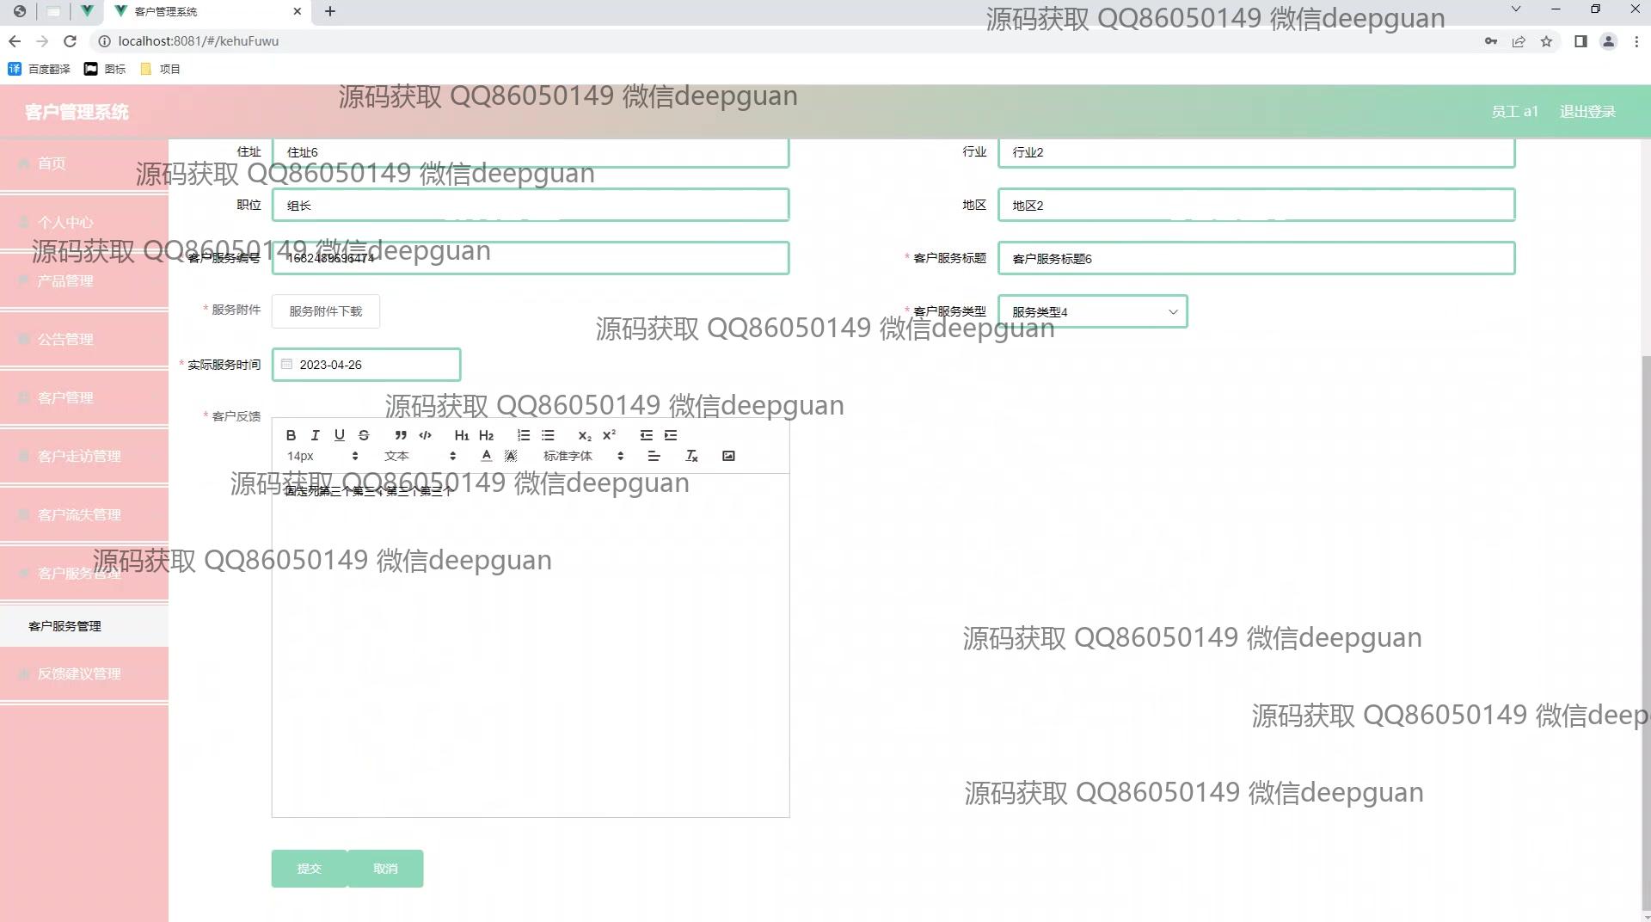Open a new browser tab
The image size is (1651, 922).
point(330,11)
